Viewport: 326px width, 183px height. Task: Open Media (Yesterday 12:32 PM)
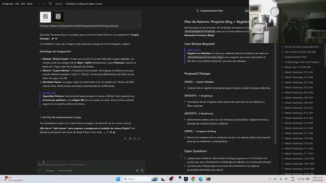coord(297,159)
